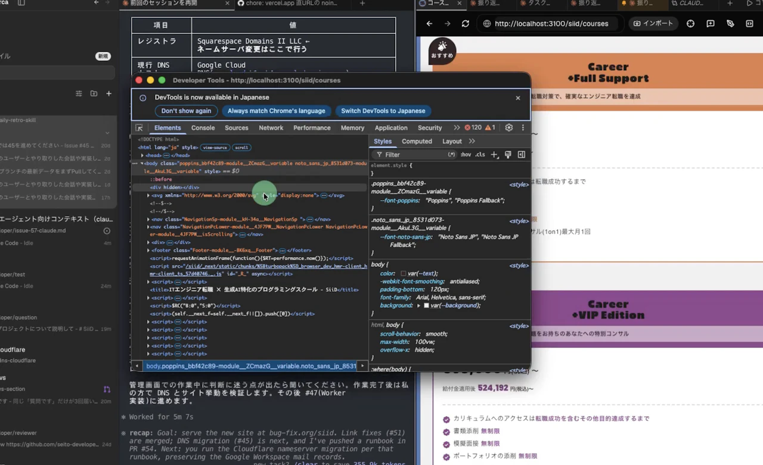Expand the NavigationSp nav element

point(148,219)
